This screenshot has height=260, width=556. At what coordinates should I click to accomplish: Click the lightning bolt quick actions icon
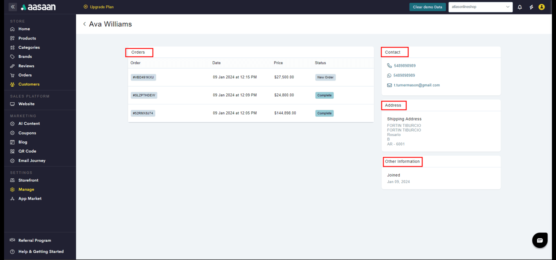tap(531, 7)
